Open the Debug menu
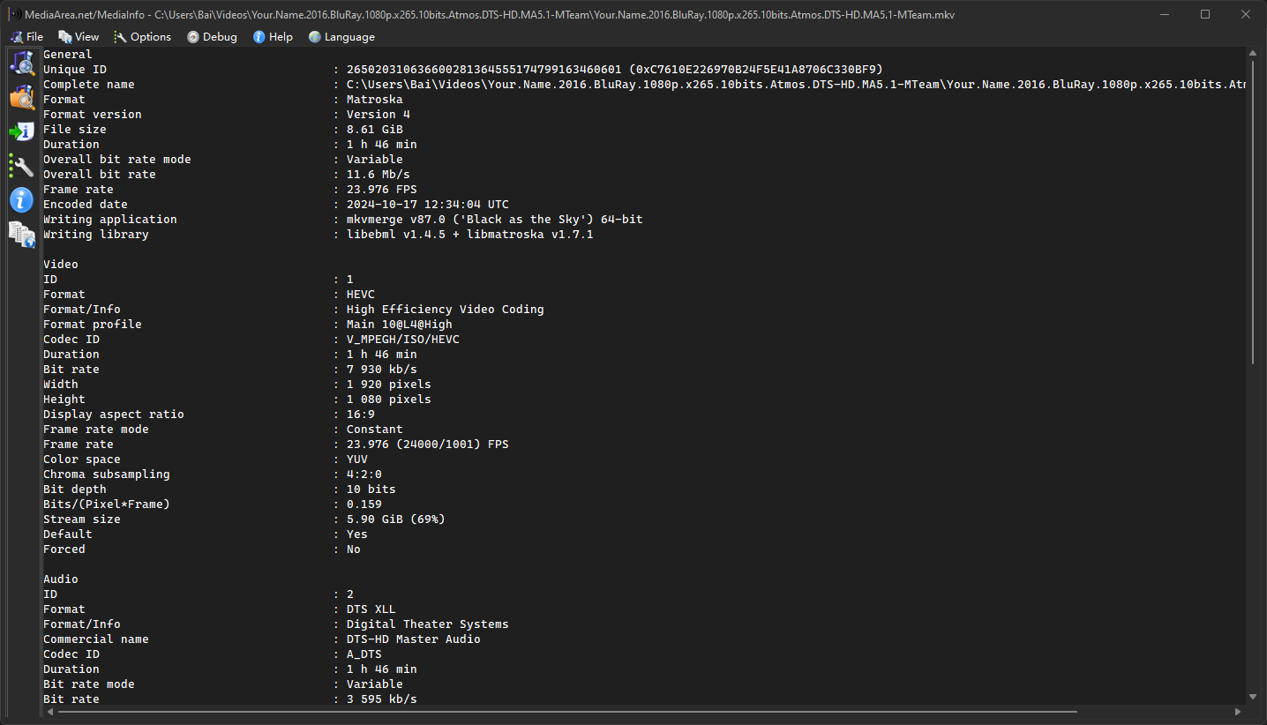Viewport: 1267px width, 725px height. [x=212, y=37]
